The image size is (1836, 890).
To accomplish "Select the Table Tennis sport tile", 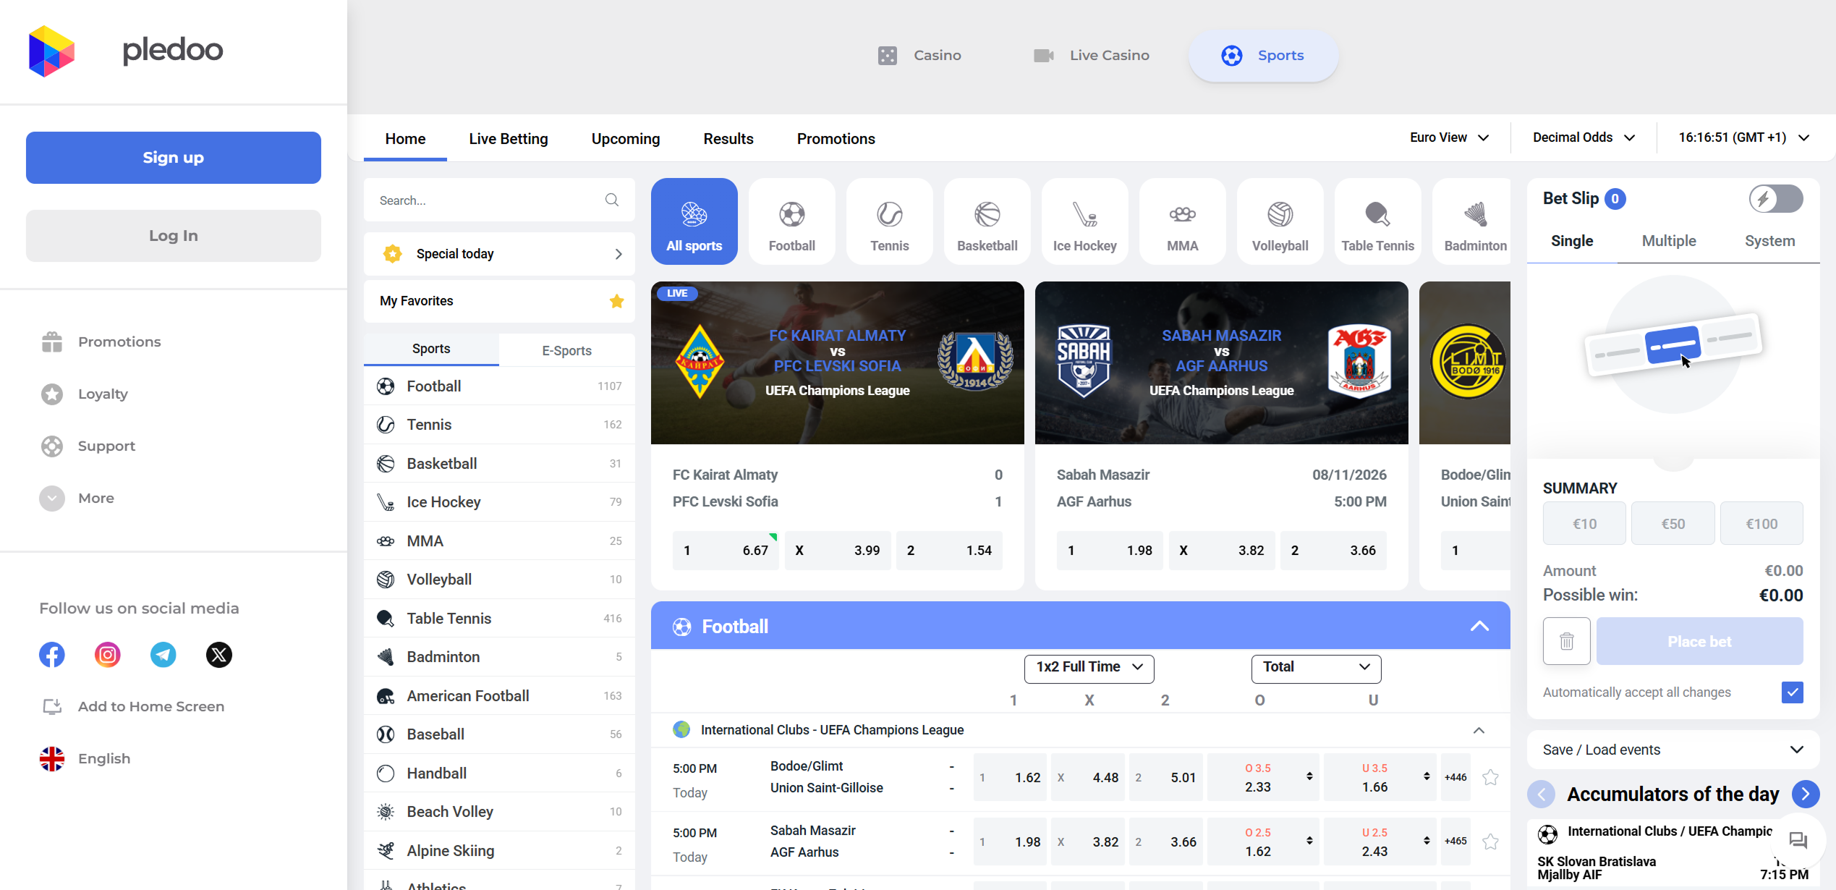I will click(1378, 221).
